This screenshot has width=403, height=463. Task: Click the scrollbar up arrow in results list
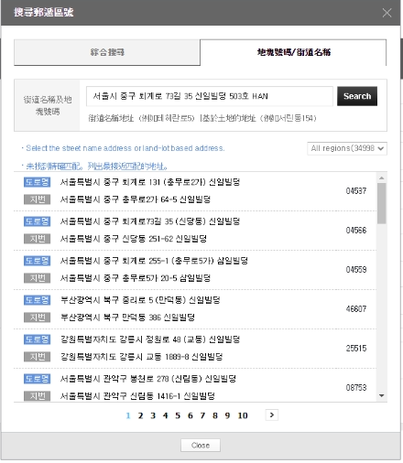click(382, 178)
